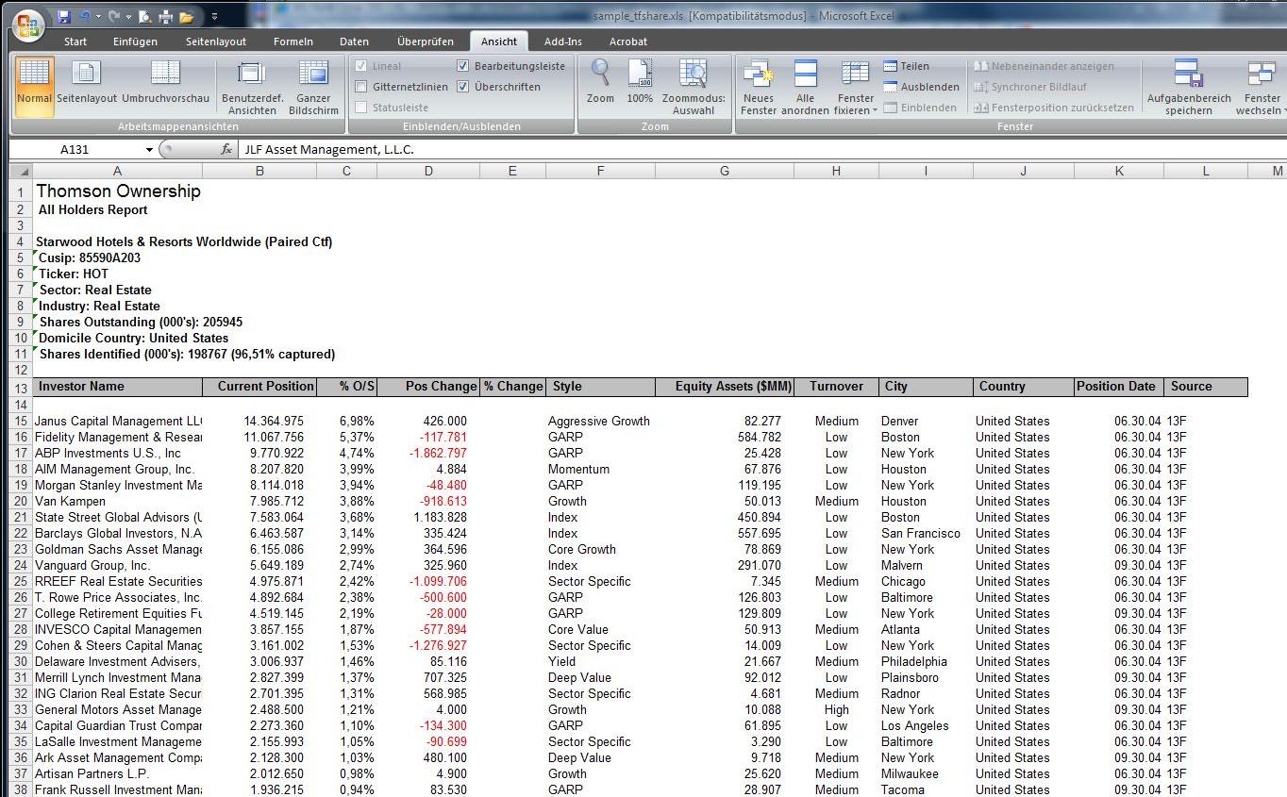
Task: Open print preview from the quick access toolbar
Action: pyautogui.click(x=144, y=17)
